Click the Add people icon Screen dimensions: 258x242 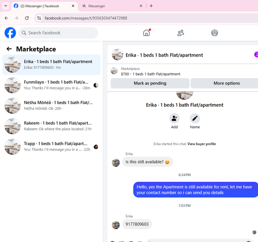[x=174, y=118]
